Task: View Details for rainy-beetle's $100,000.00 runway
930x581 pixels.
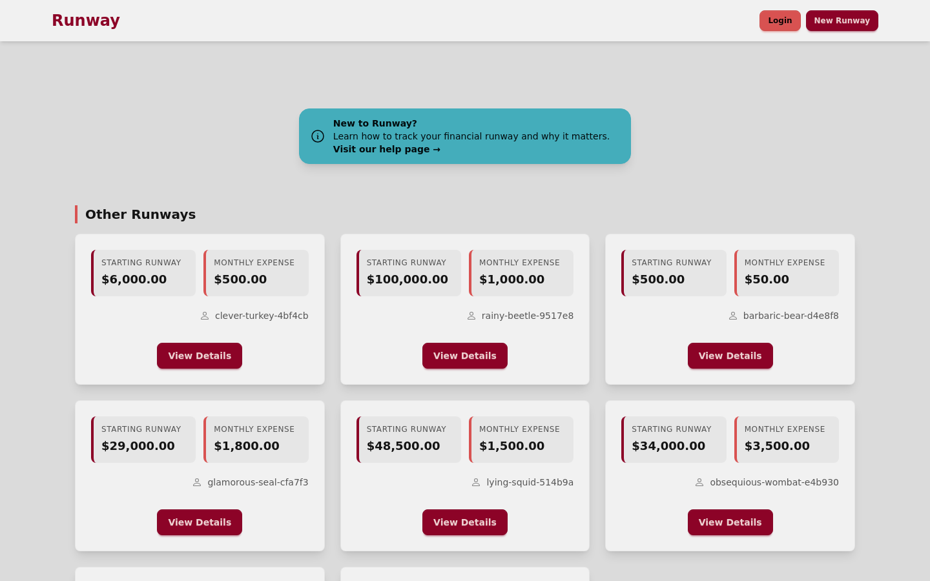Action: click(465, 356)
